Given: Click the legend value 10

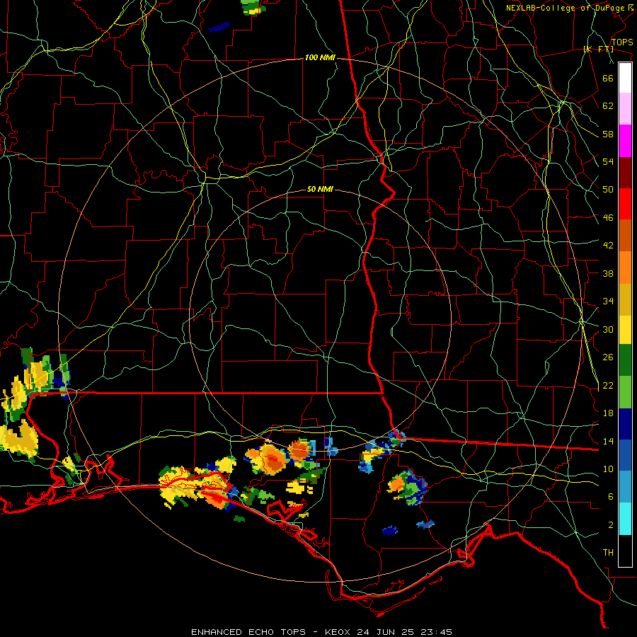Looking at the screenshot, I should (x=608, y=469).
